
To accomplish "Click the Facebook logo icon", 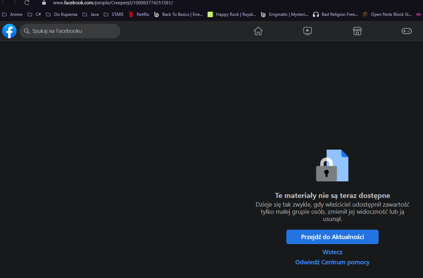I will (x=9, y=31).
